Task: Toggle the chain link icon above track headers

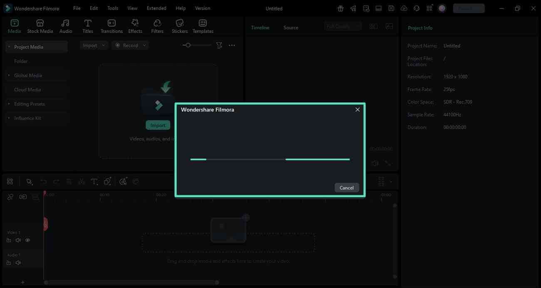Action: click(x=23, y=197)
